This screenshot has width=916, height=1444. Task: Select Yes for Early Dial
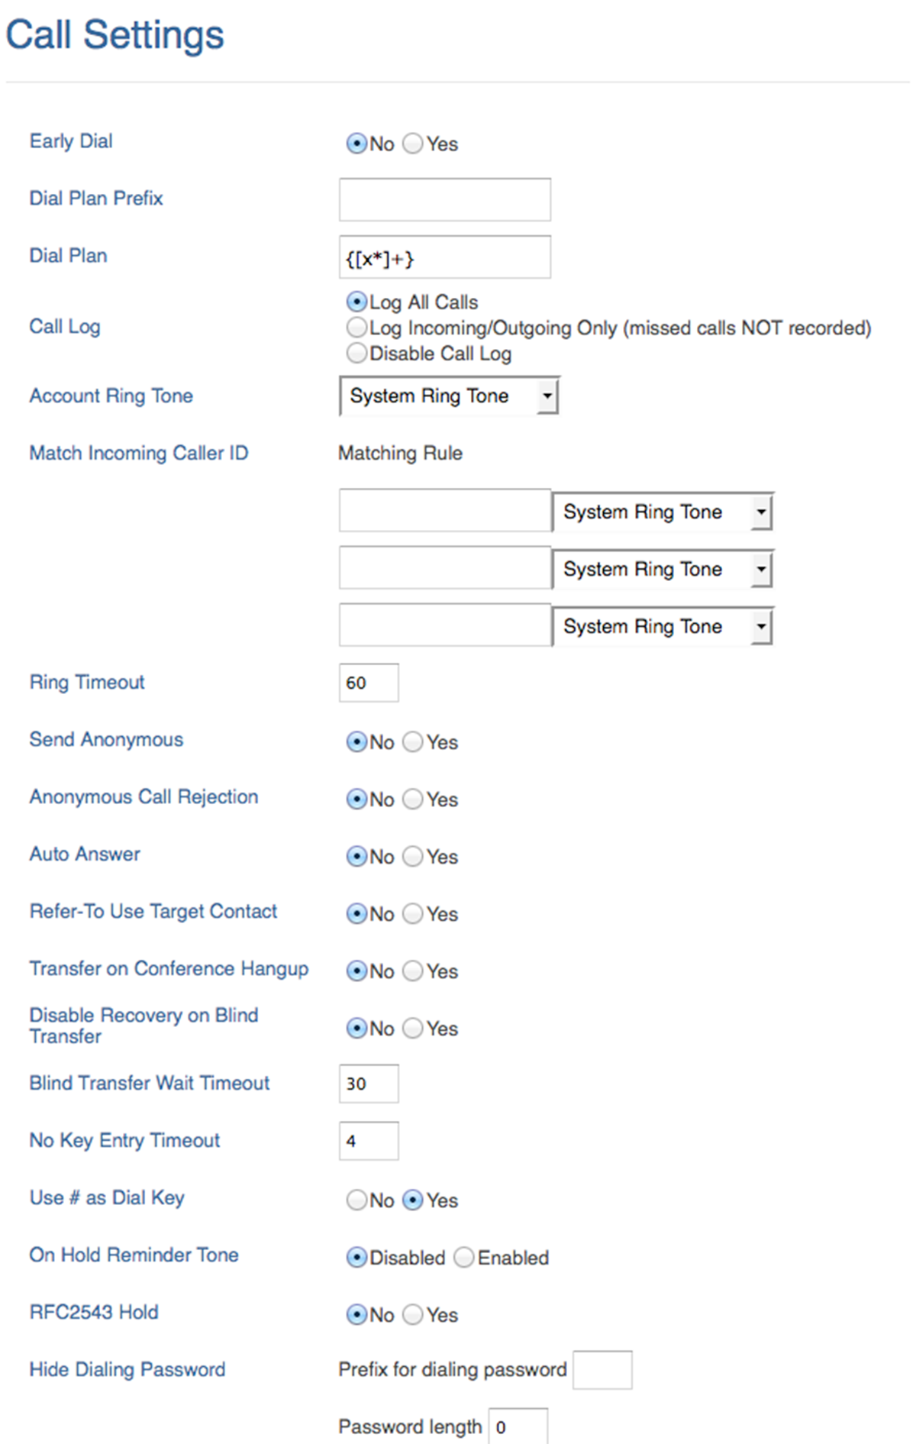click(x=412, y=144)
